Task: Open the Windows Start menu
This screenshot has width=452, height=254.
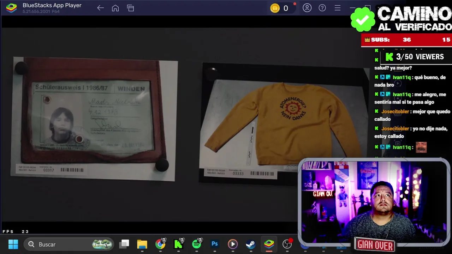Action: tap(13, 244)
